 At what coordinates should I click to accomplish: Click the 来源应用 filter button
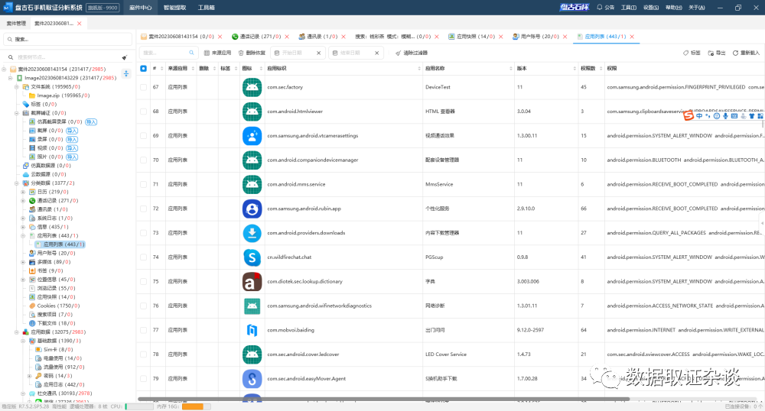point(217,53)
